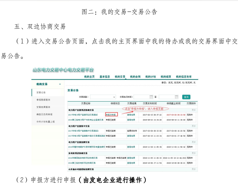Open 交易结果查询 in the sidebar
This screenshot has width=238, height=186.
pos(43,107)
